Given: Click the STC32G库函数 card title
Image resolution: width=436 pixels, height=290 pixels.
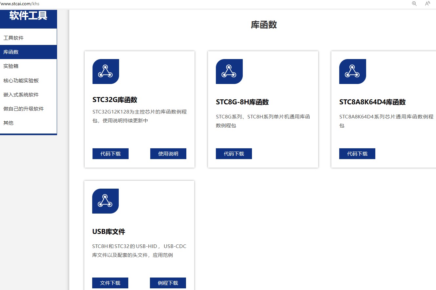Looking at the screenshot, I should tap(115, 100).
